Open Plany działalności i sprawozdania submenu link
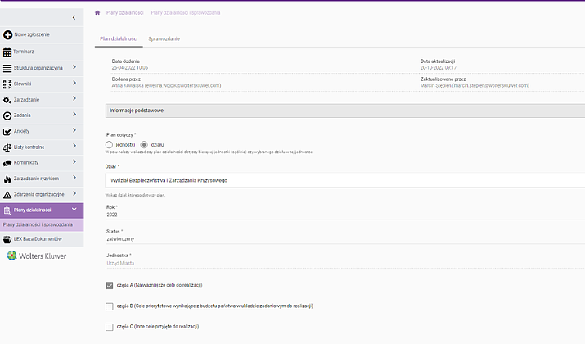 tap(38, 224)
